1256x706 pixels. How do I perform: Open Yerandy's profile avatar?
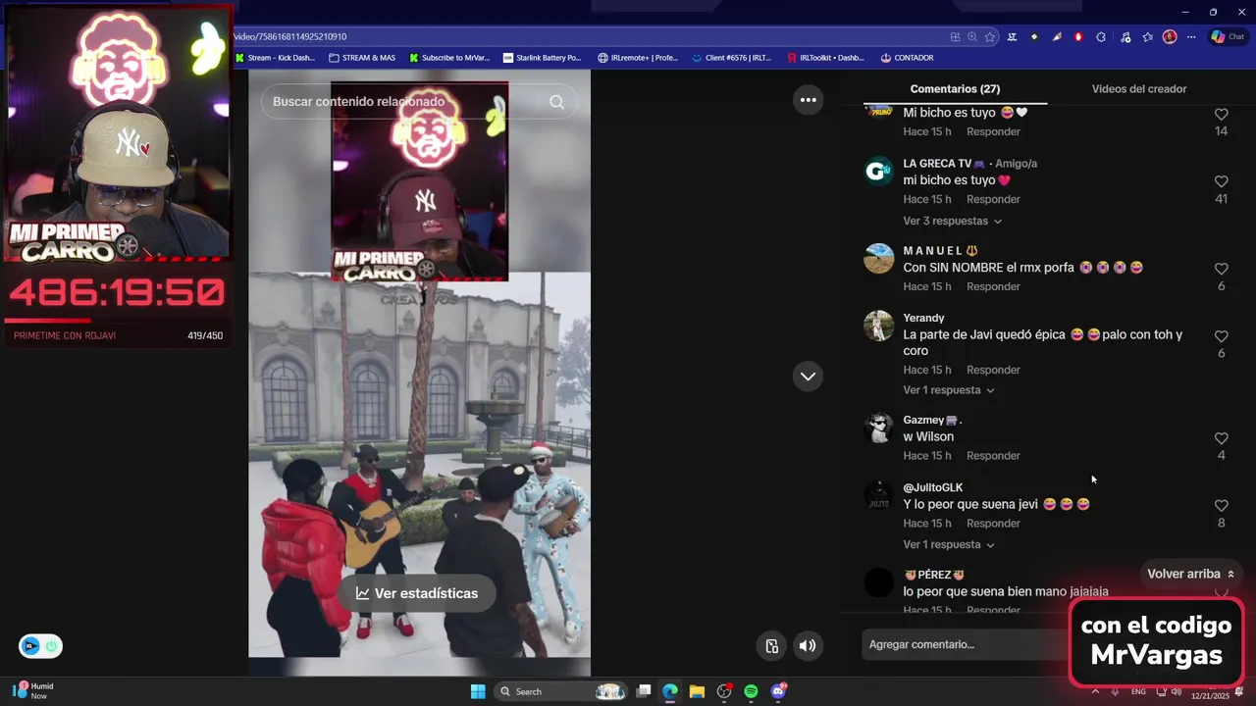coord(878,326)
